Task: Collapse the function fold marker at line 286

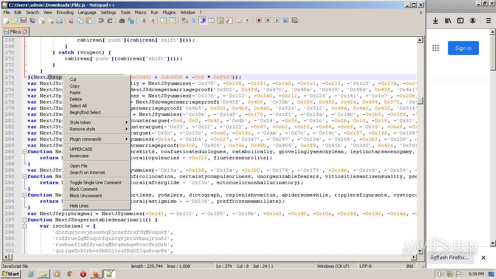Action: (x=24, y=152)
